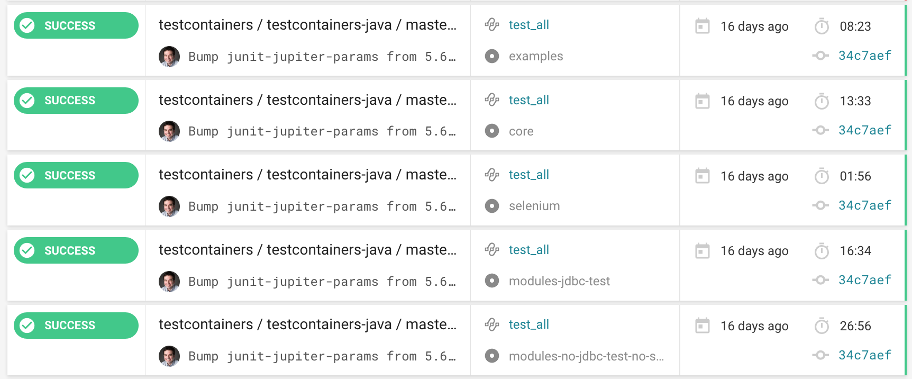Open commit 34c7aef from the core build row
Screen dimensions: 912x379
click(865, 130)
